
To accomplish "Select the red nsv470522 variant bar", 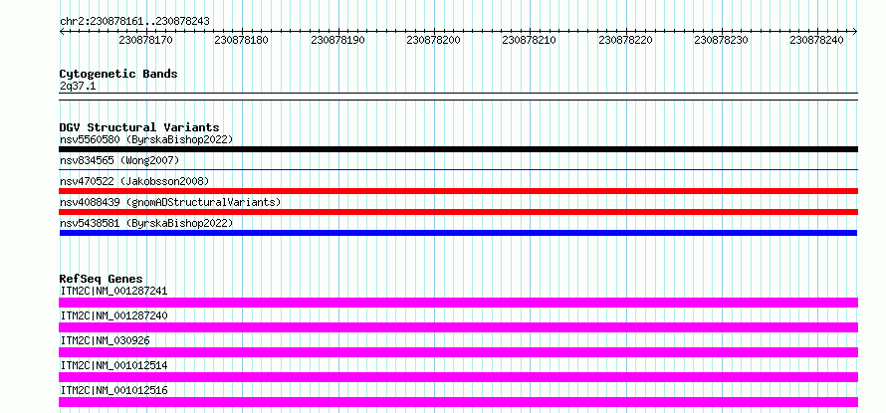I will point(458,191).
